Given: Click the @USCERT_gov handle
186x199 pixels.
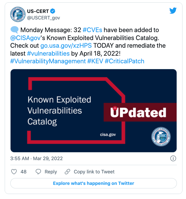Looking at the screenshot, I should [43, 18].
